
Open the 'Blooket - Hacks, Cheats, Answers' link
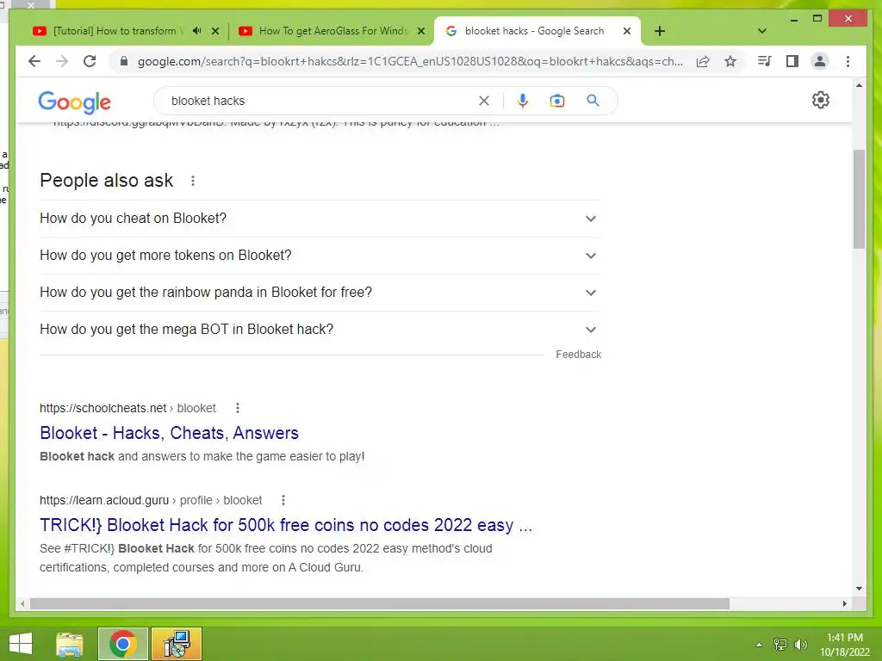[169, 433]
